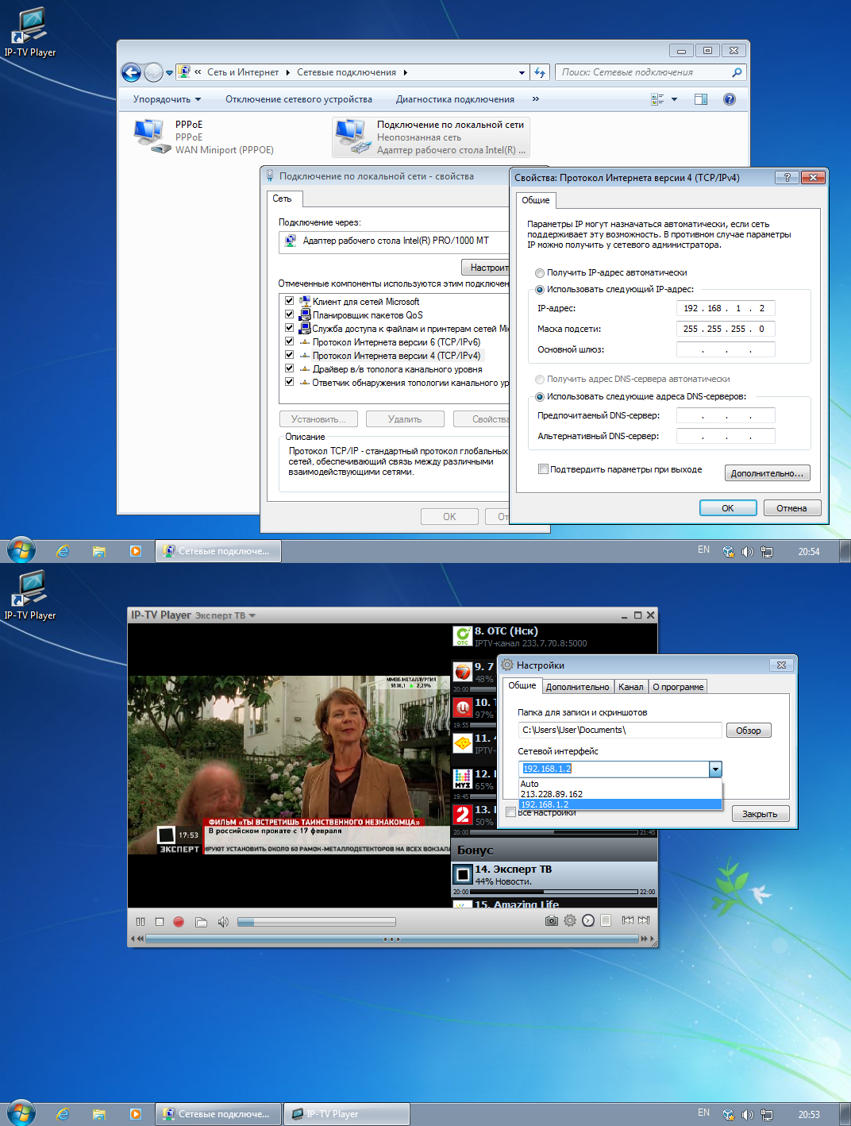Refresh the network connections address bar
The height and width of the screenshot is (1126, 851).
[540, 72]
